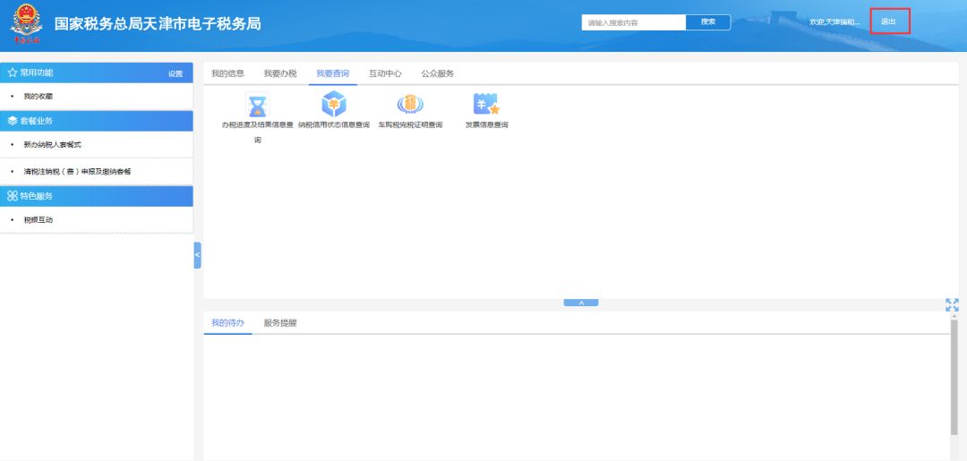Open 新办纳税人套餐式 link
The width and height of the screenshot is (967, 461).
click(x=53, y=145)
